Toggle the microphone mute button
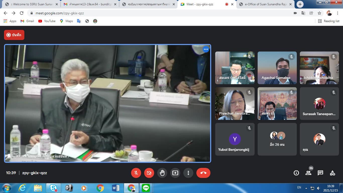 [136, 173]
